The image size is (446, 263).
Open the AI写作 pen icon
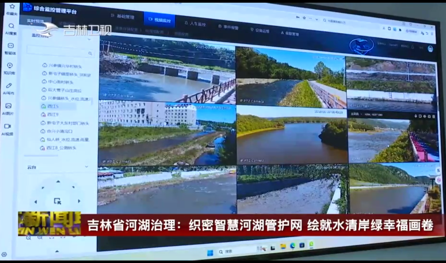(9, 85)
